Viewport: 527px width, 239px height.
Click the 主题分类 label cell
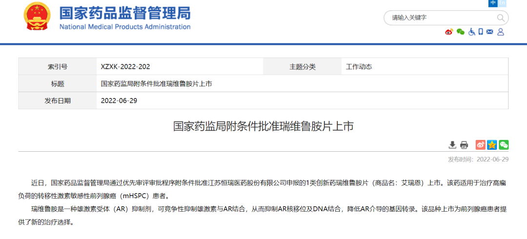pos(303,66)
